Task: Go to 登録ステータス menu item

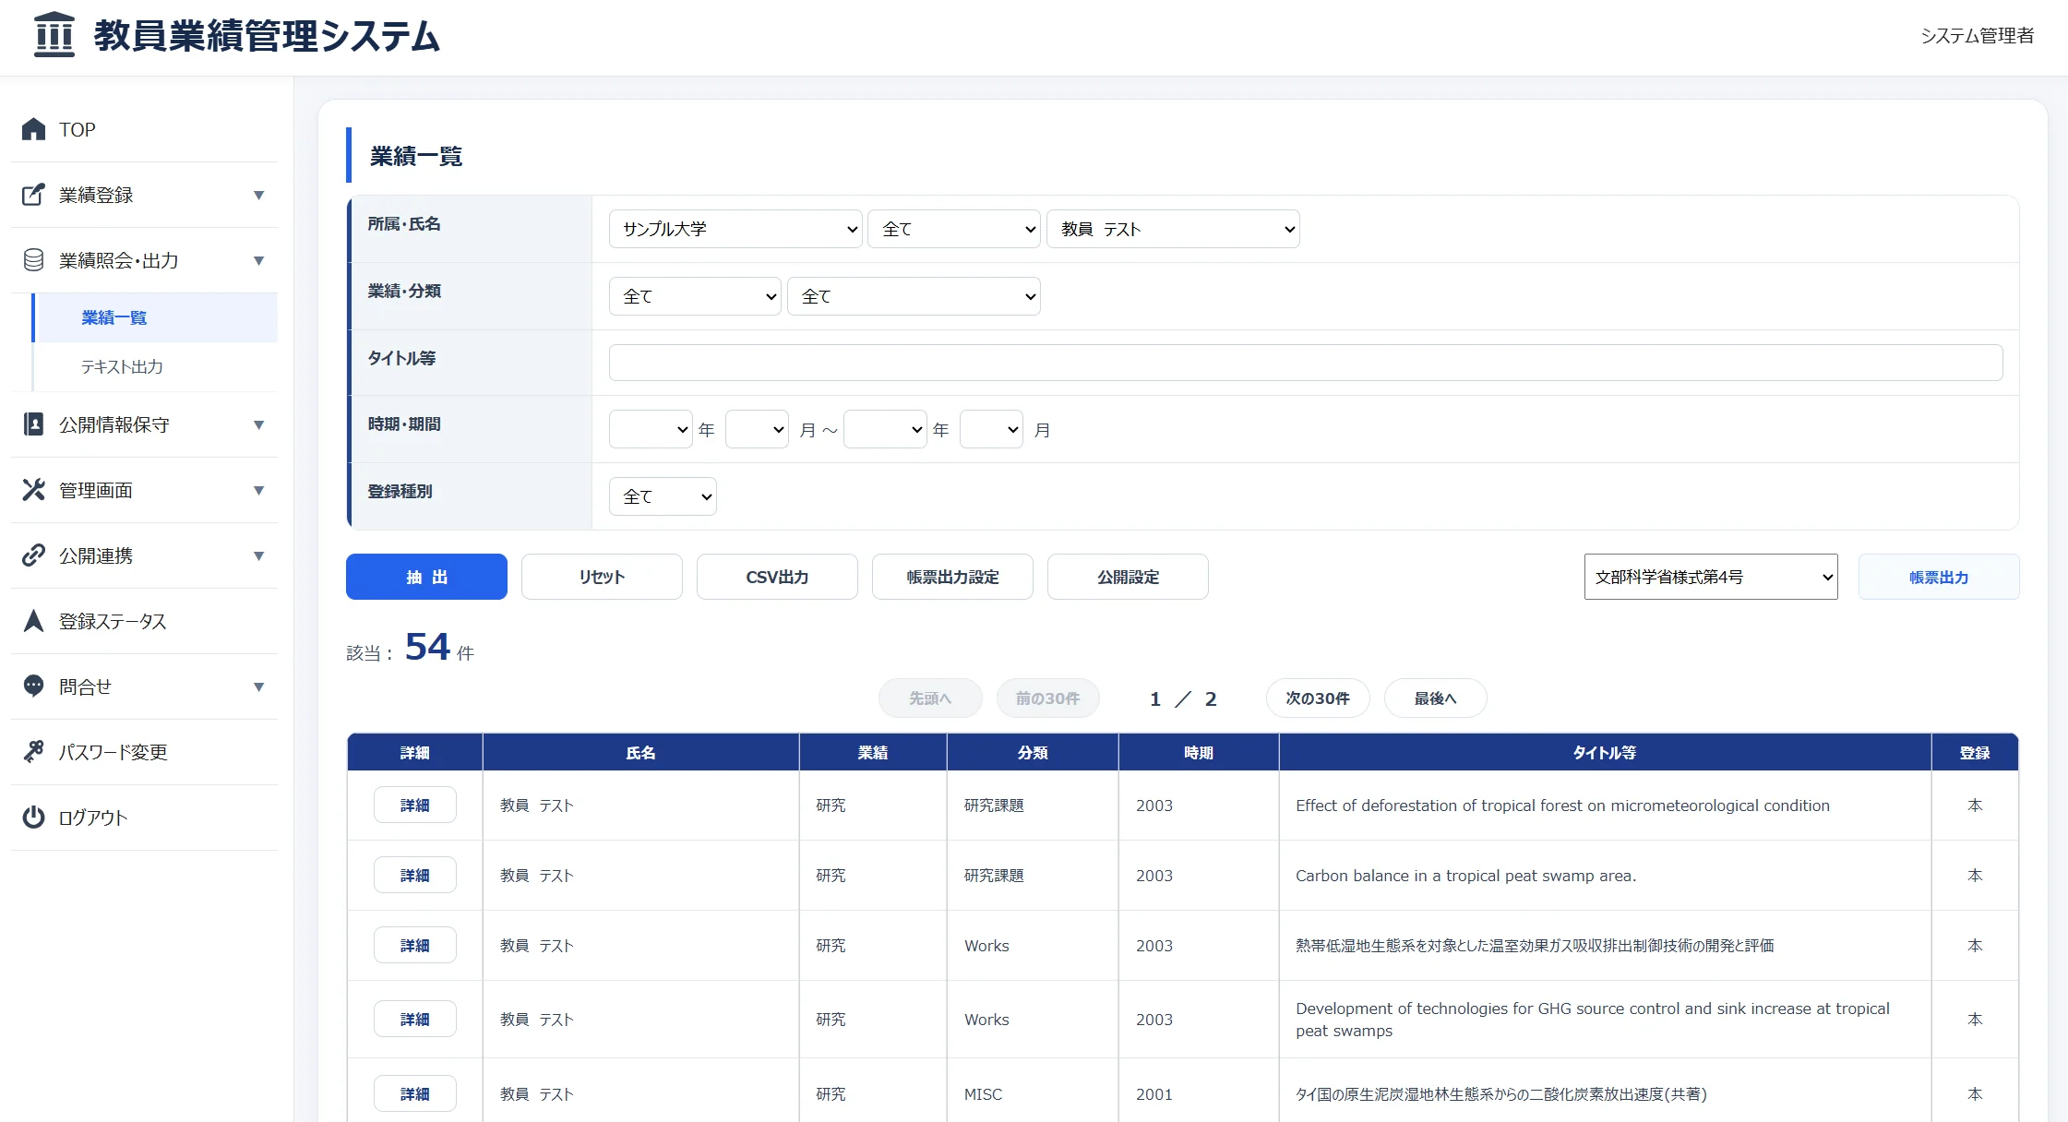Action: 145,621
